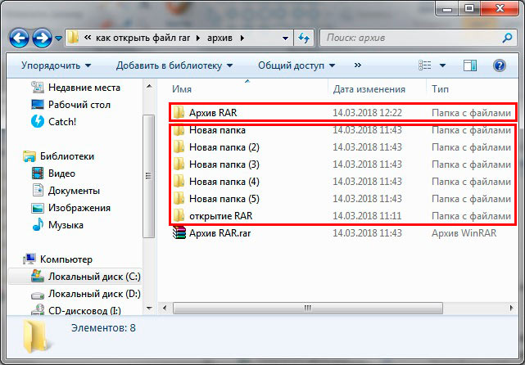Open view options dropdown arrow

[442, 65]
